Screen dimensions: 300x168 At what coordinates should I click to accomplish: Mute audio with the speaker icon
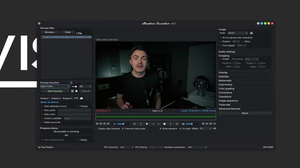(x=183, y=124)
